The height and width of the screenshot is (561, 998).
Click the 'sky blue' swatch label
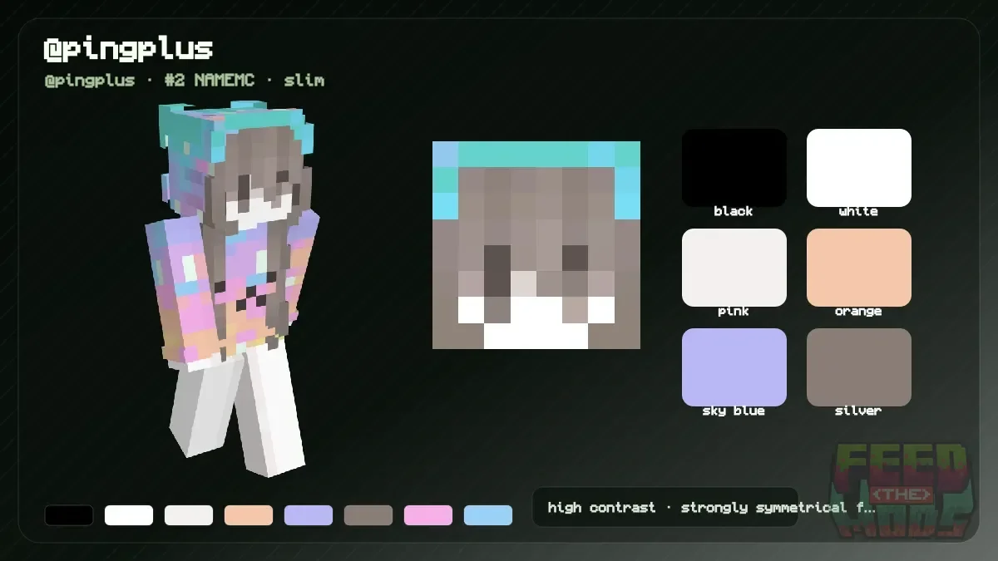tap(734, 411)
